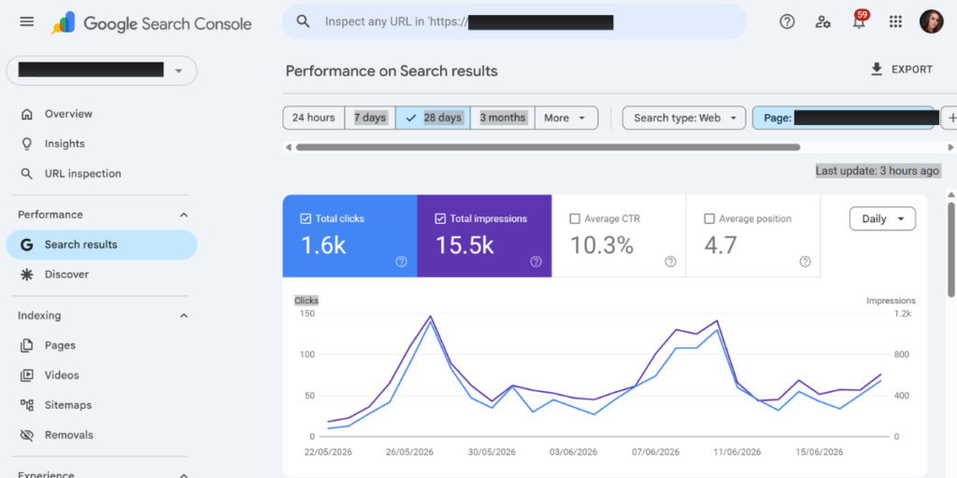Show help for Average position metric
Viewport: 957px width, 478px height.
click(x=805, y=261)
